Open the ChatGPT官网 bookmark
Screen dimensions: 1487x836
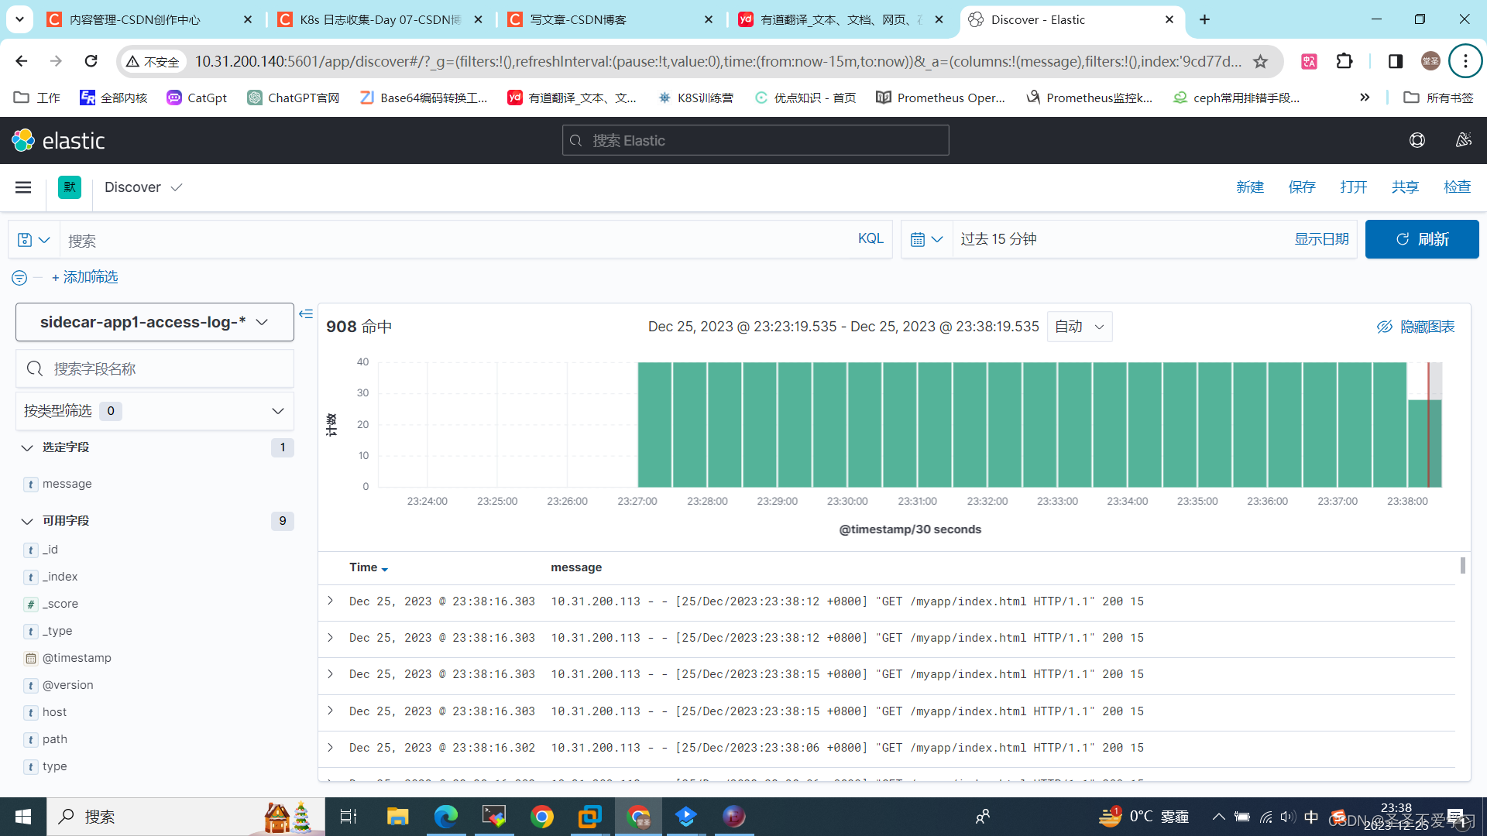coord(294,98)
